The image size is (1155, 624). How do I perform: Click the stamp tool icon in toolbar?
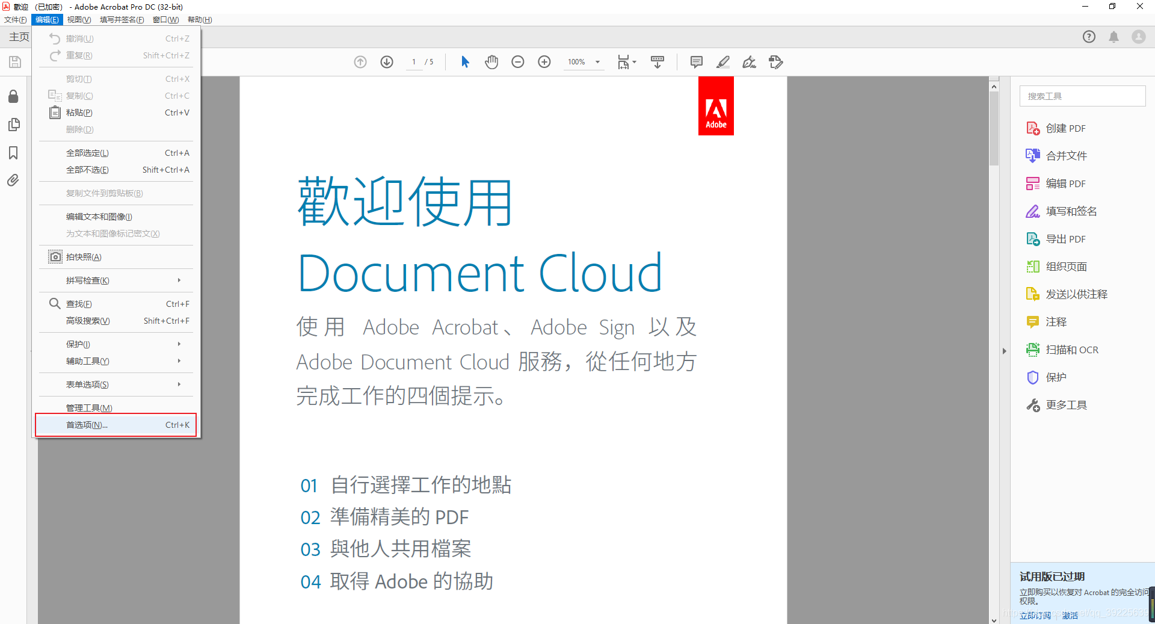point(776,62)
